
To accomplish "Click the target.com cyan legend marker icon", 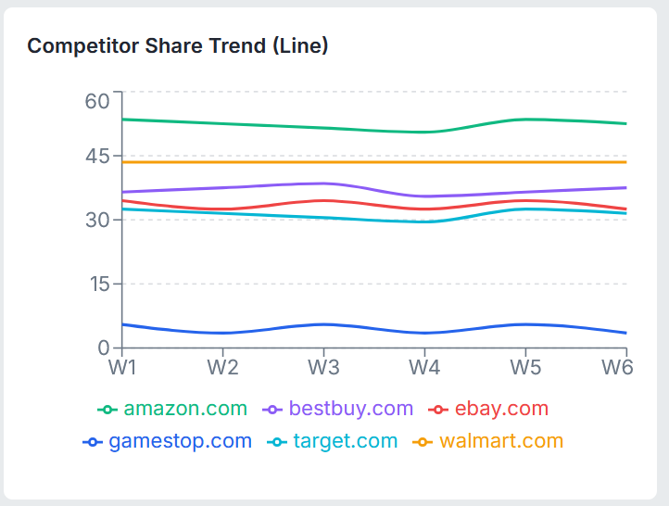I will click(277, 441).
